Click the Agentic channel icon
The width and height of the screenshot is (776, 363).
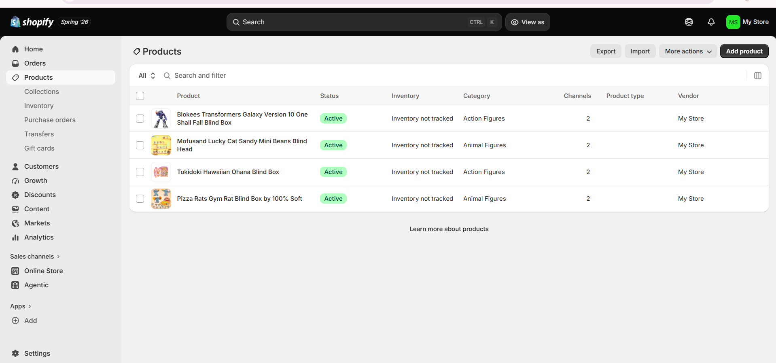click(15, 285)
